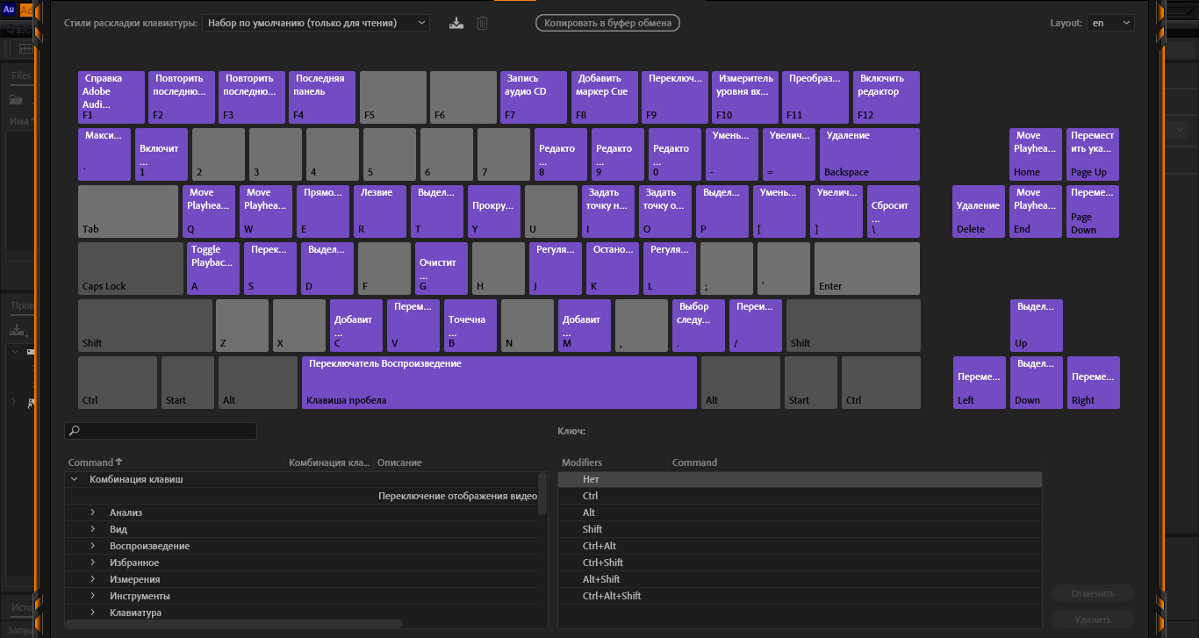Expand the Инструменты command group
The image size is (1199, 638).
[92, 596]
